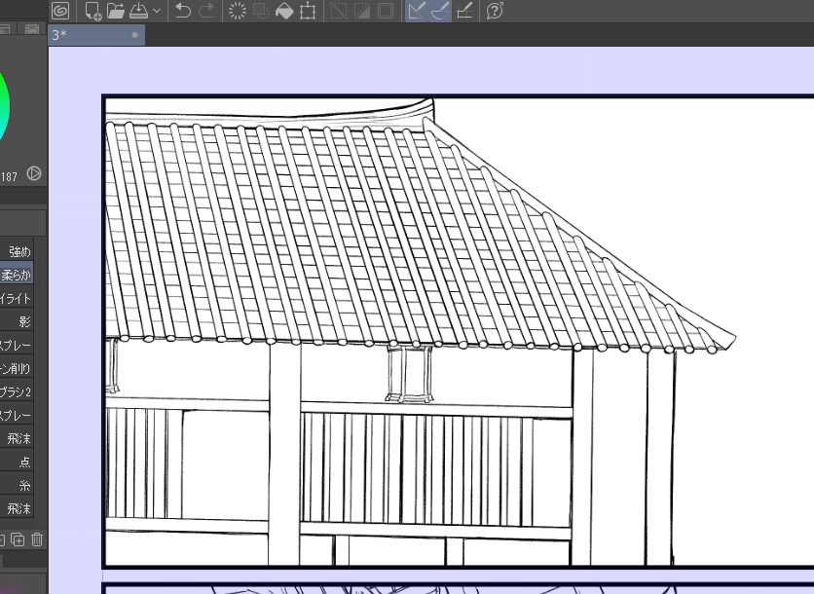Select the 点 sub tool

coord(17,463)
